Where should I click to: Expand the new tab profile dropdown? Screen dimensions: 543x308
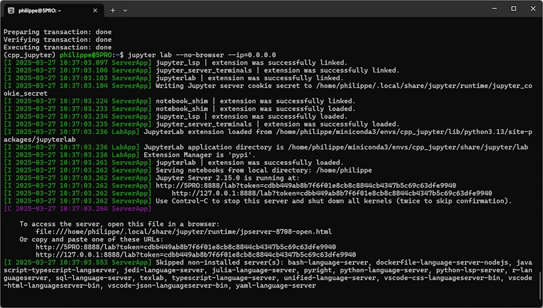tap(125, 10)
